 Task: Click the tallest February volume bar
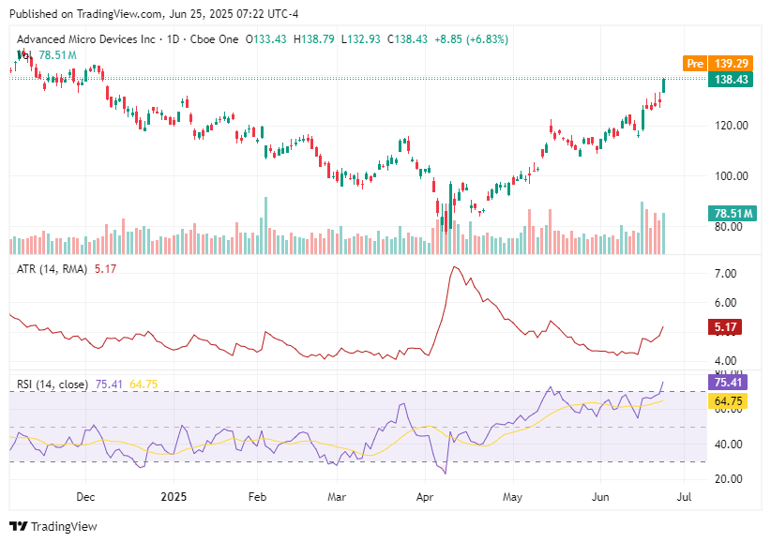(x=266, y=225)
